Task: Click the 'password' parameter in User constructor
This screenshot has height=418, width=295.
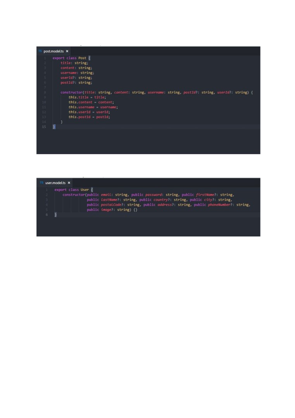Action: pos(154,194)
